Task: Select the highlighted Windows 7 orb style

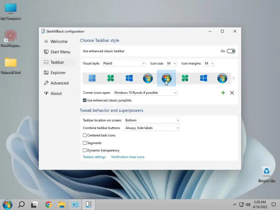Action: tap(167, 78)
